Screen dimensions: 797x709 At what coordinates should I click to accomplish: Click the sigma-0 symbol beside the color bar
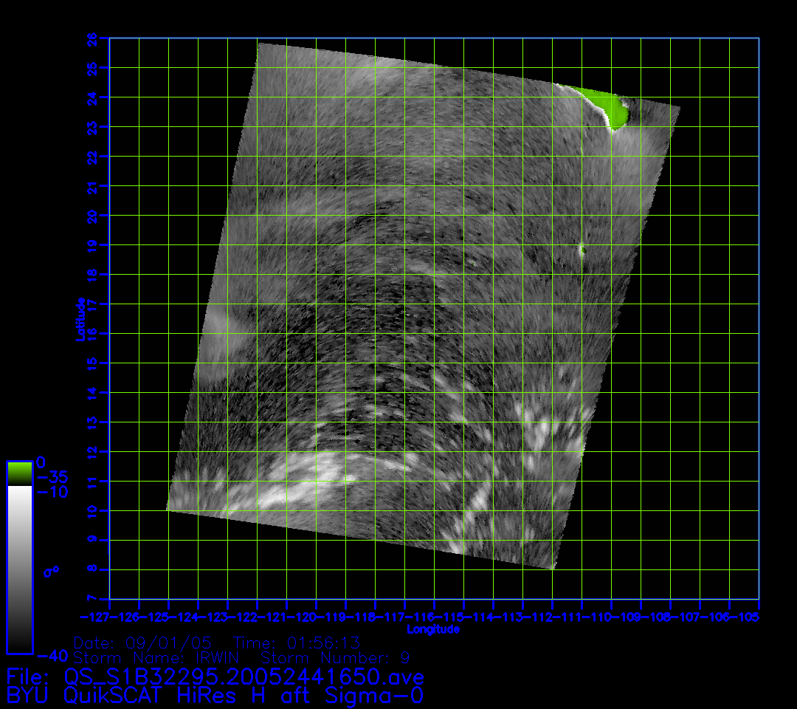[53, 571]
